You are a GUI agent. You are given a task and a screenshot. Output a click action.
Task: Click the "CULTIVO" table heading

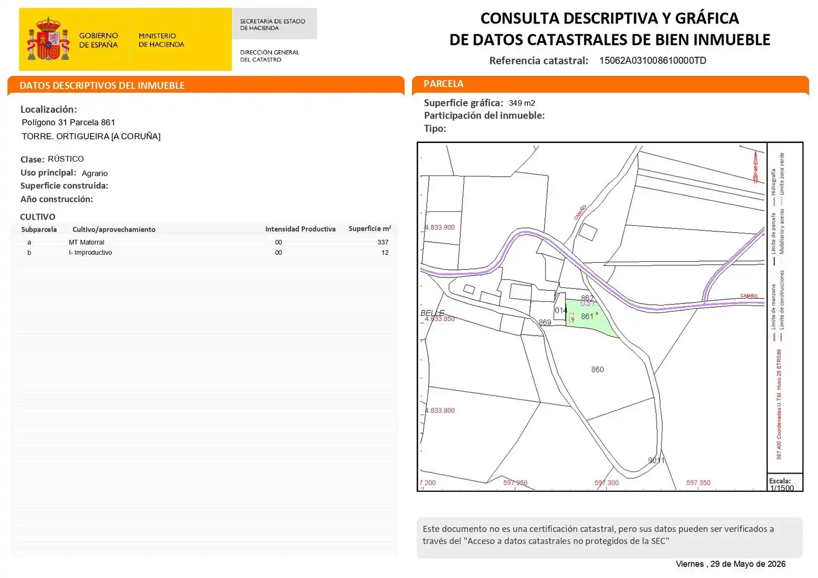point(37,217)
